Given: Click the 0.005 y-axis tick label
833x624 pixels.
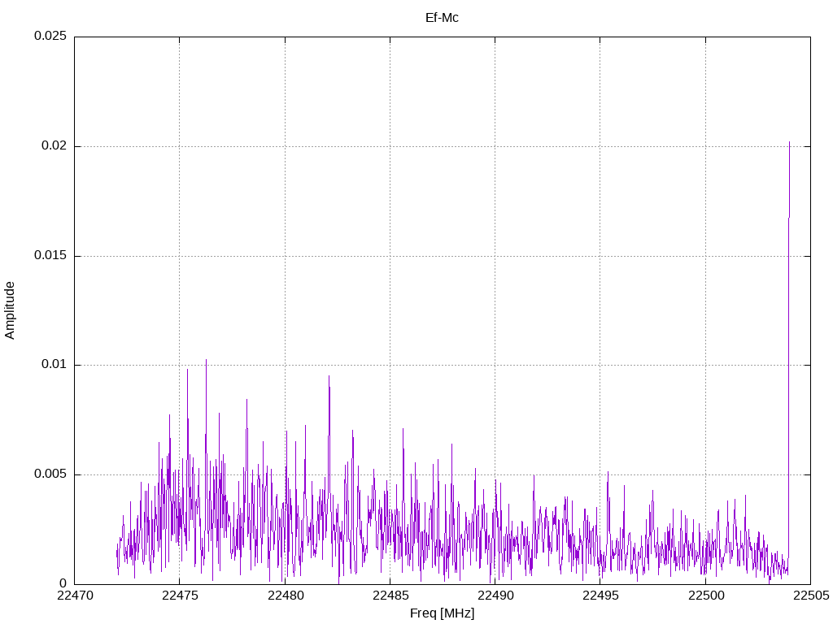Looking at the screenshot, I should point(50,474).
